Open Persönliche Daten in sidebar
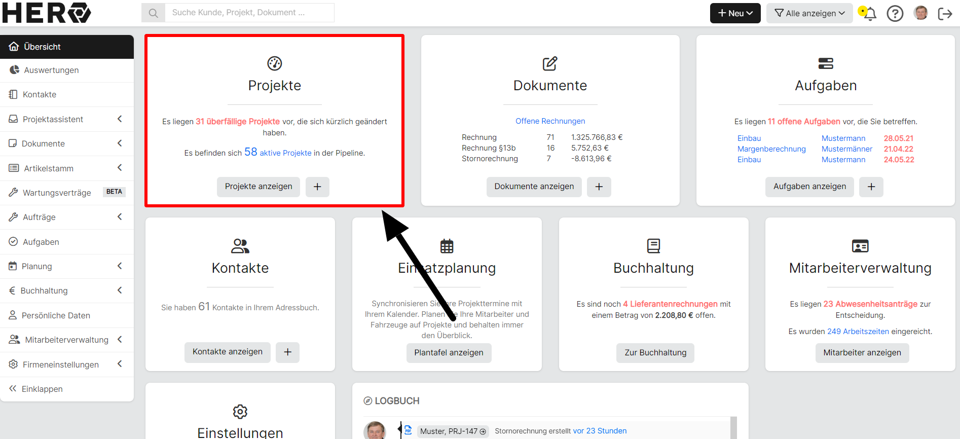 point(67,315)
